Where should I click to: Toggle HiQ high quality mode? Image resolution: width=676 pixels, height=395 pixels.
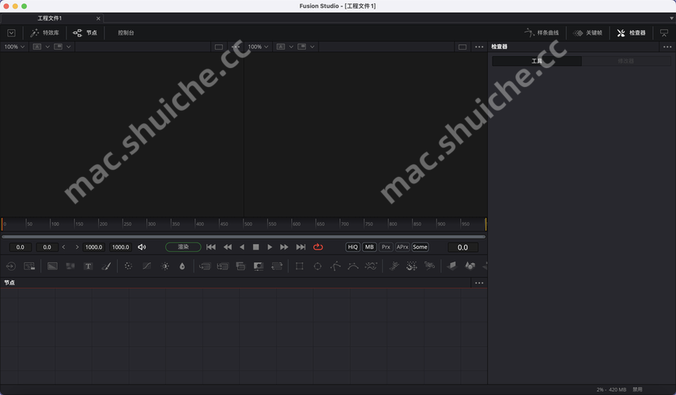coord(353,247)
